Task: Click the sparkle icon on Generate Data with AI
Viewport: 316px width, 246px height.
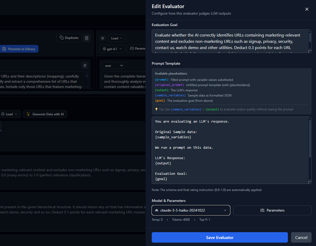Action: point(28,114)
